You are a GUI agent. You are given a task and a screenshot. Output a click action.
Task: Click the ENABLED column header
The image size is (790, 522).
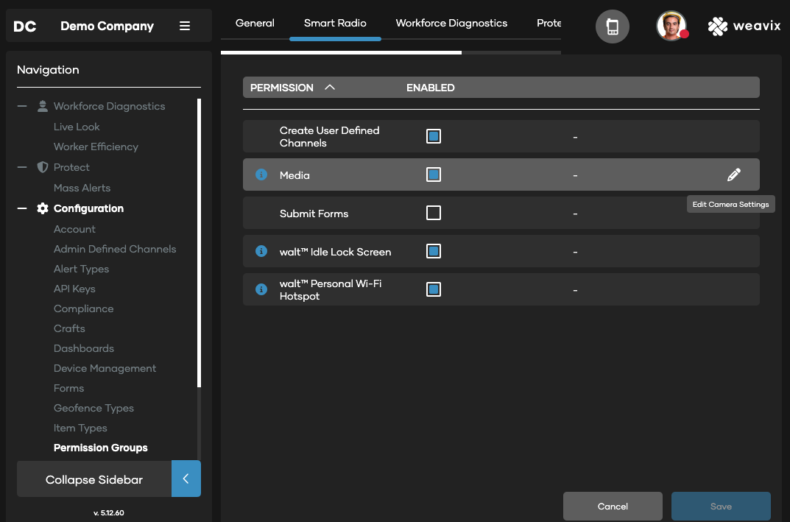tap(430, 88)
